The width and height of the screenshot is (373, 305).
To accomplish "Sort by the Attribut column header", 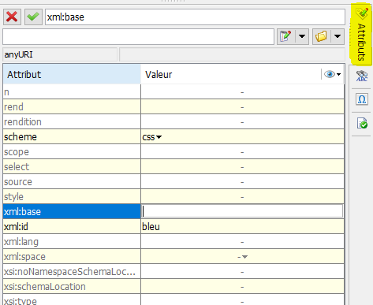I will pyautogui.click(x=72, y=74).
